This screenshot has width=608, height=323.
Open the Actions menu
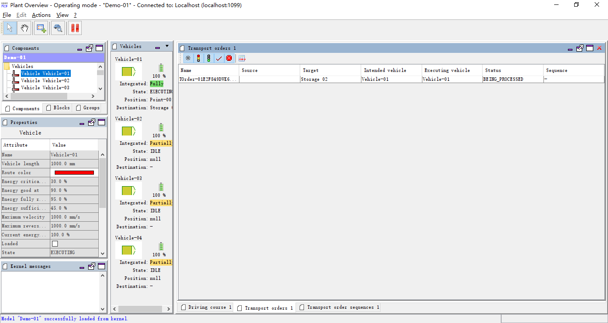[41, 15]
